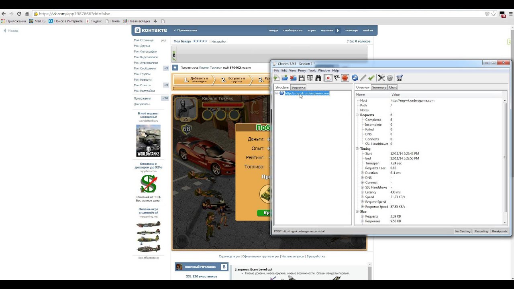Open the Proxy menu in Charles
514x289 pixels.
[302, 70]
